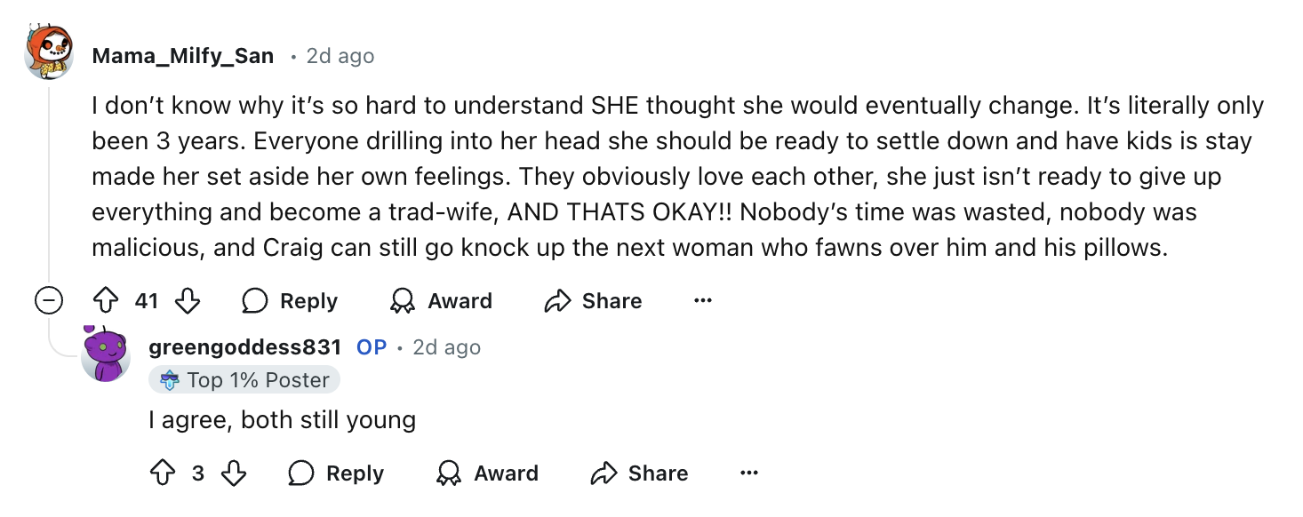The width and height of the screenshot is (1303, 517).
Task: Click the OP label next to greengoddess831
Action: click(372, 347)
